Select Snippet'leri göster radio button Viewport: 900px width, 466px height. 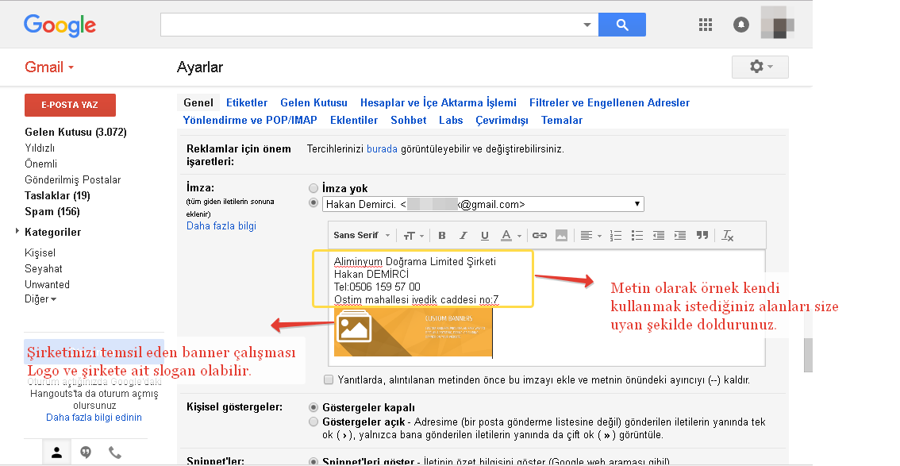(x=313, y=460)
